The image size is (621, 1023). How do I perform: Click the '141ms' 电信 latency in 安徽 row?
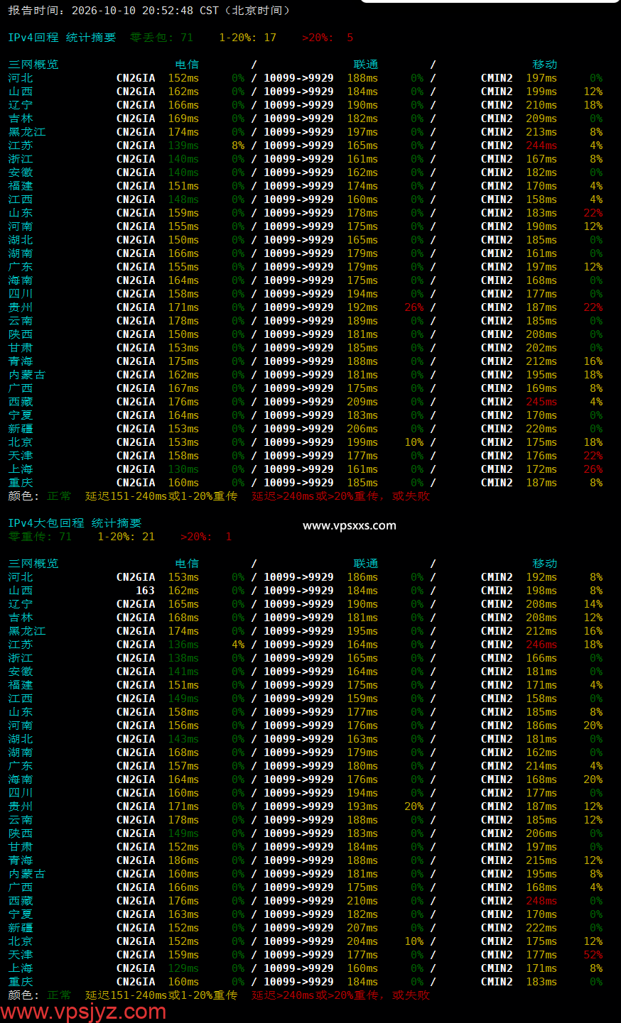tap(183, 672)
